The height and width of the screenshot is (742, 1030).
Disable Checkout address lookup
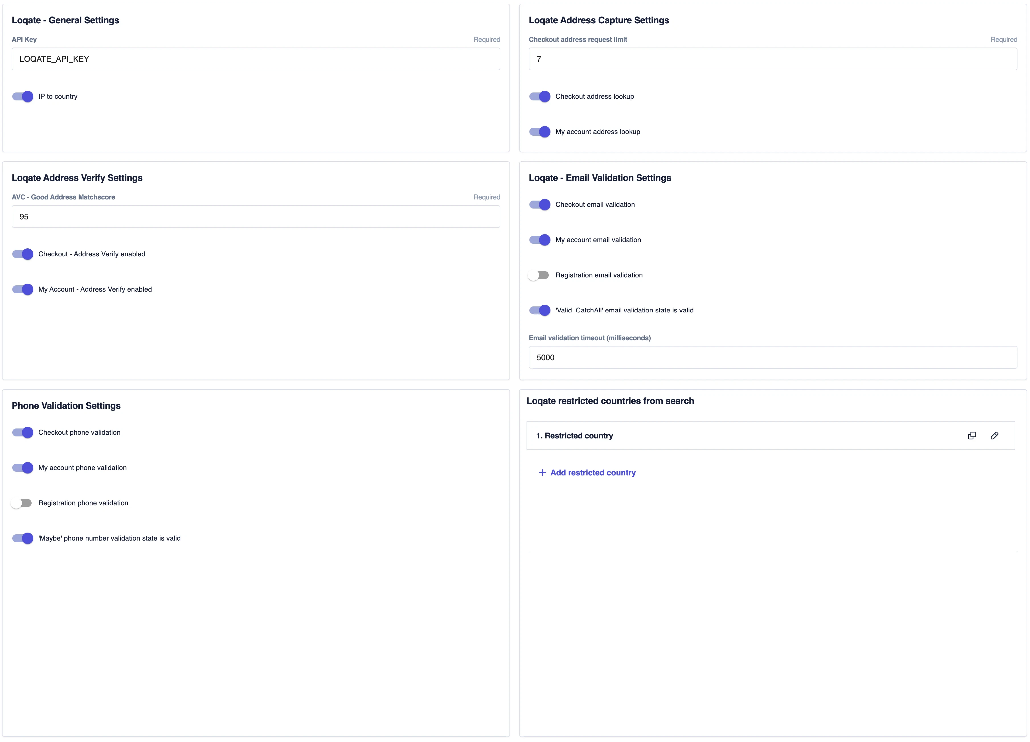point(540,96)
